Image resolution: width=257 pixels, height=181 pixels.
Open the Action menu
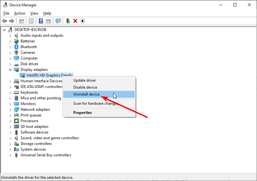(x=20, y=13)
